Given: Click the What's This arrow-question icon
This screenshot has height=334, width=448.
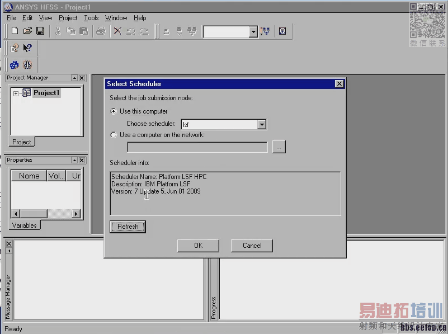Looking at the screenshot, I should pyautogui.click(x=27, y=48).
